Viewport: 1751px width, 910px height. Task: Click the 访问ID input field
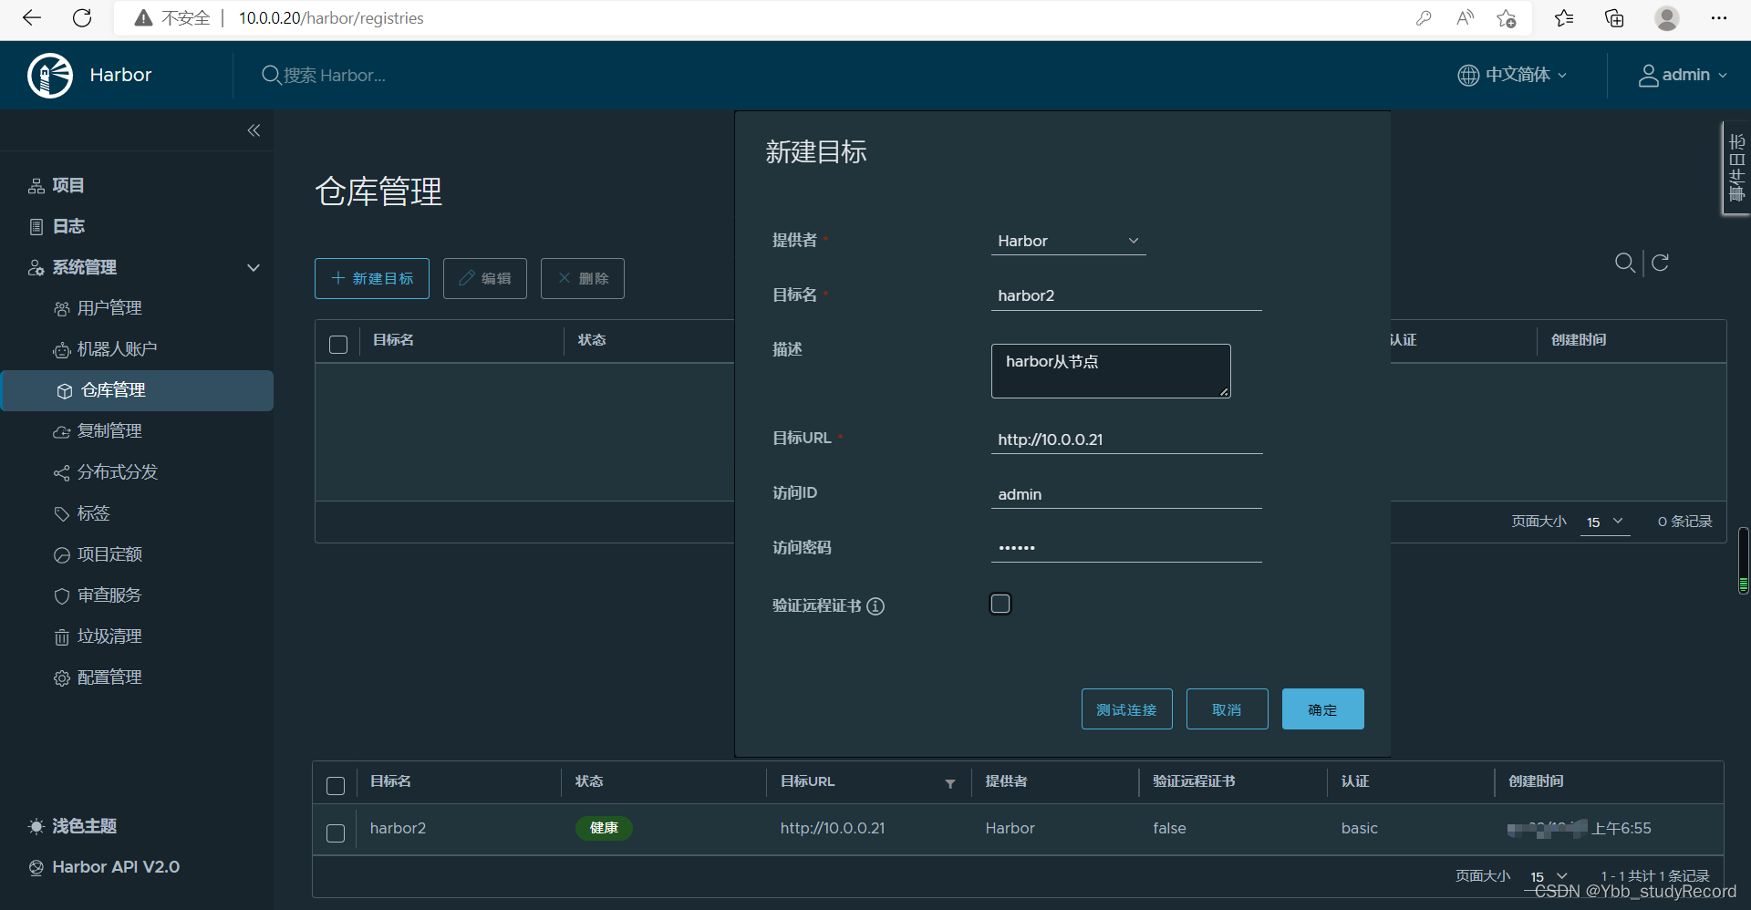click(x=1126, y=494)
